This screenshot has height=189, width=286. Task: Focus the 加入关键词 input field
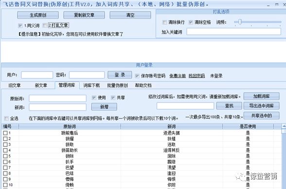233,32
